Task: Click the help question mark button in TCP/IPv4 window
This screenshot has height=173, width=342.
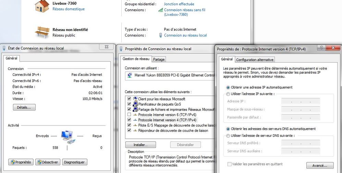Action: (321, 48)
